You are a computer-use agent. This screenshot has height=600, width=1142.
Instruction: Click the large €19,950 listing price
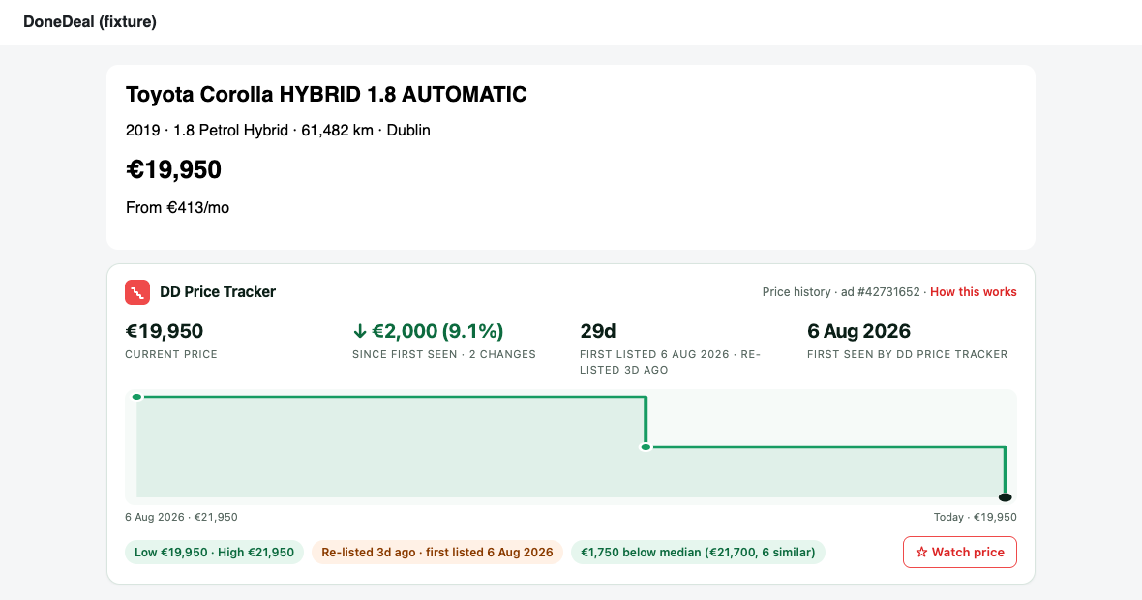pos(173,169)
